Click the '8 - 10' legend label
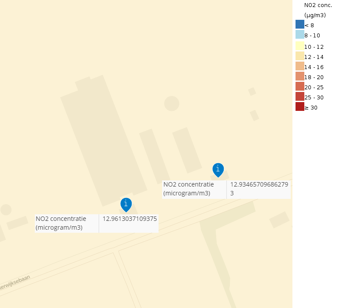Image resolution: width=340 pixels, height=308 pixels. [x=312, y=36]
